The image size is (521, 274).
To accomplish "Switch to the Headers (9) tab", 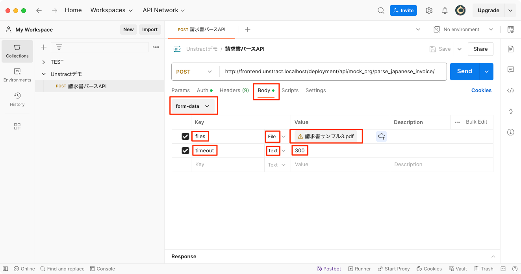I will point(234,91).
